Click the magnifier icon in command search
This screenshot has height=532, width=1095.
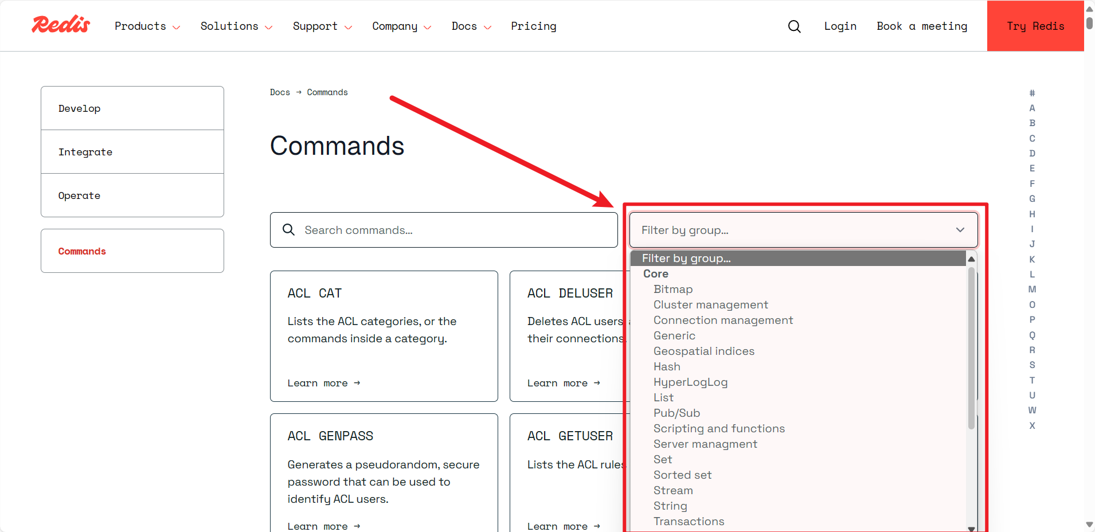288,230
